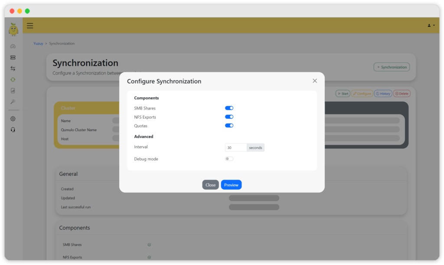Open the hamburger navigation menu

[x=30, y=26]
